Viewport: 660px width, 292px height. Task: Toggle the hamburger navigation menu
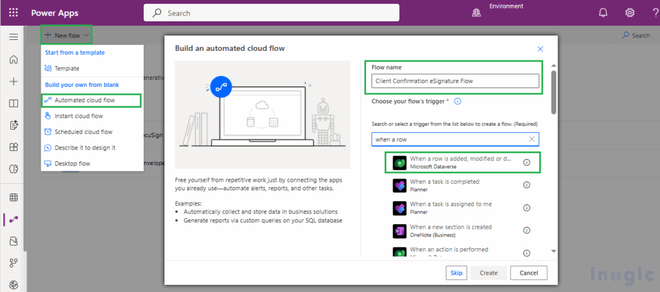tap(13, 37)
